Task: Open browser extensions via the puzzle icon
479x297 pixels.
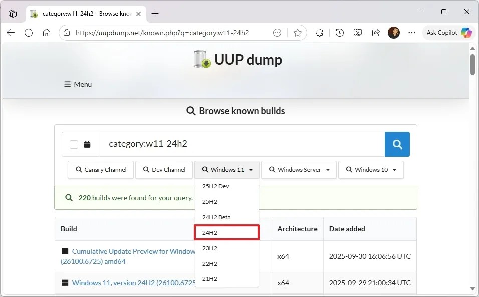Action: (x=319, y=32)
